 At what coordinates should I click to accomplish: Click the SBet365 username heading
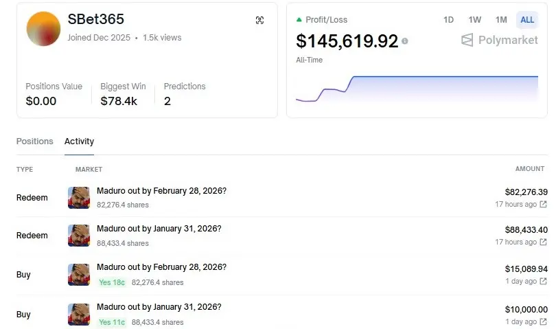pyautogui.click(x=95, y=19)
